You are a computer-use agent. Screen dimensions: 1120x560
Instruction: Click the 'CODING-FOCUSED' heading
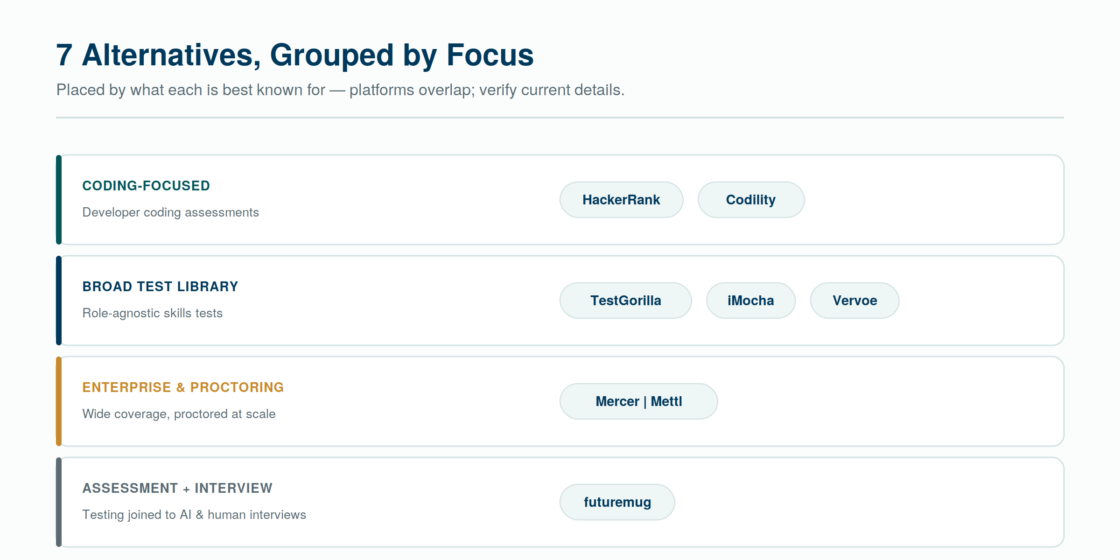coord(146,186)
